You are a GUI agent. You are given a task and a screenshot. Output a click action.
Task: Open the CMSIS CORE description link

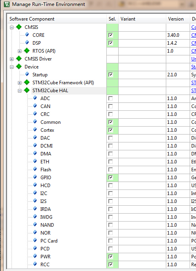[x=194, y=35]
